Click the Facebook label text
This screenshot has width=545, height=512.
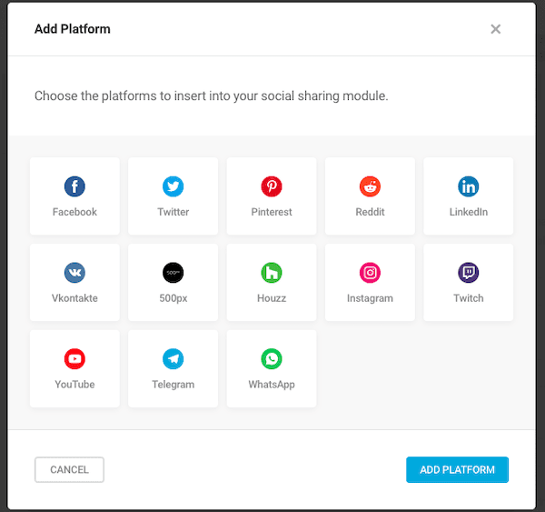click(x=74, y=212)
